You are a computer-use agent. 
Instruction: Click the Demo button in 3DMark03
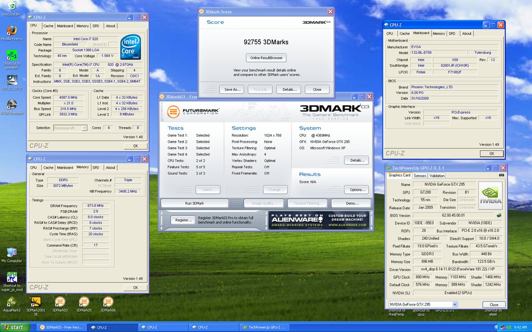pos(352,203)
